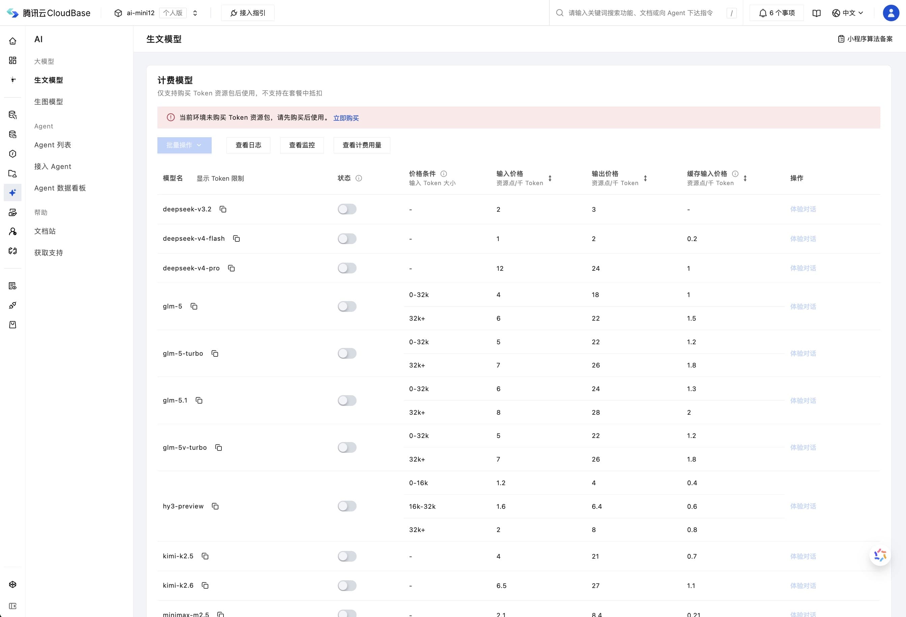Screen dimensions: 906x617
Task: Click the 腾讯云 CloudBase logo
Action: click(x=49, y=13)
